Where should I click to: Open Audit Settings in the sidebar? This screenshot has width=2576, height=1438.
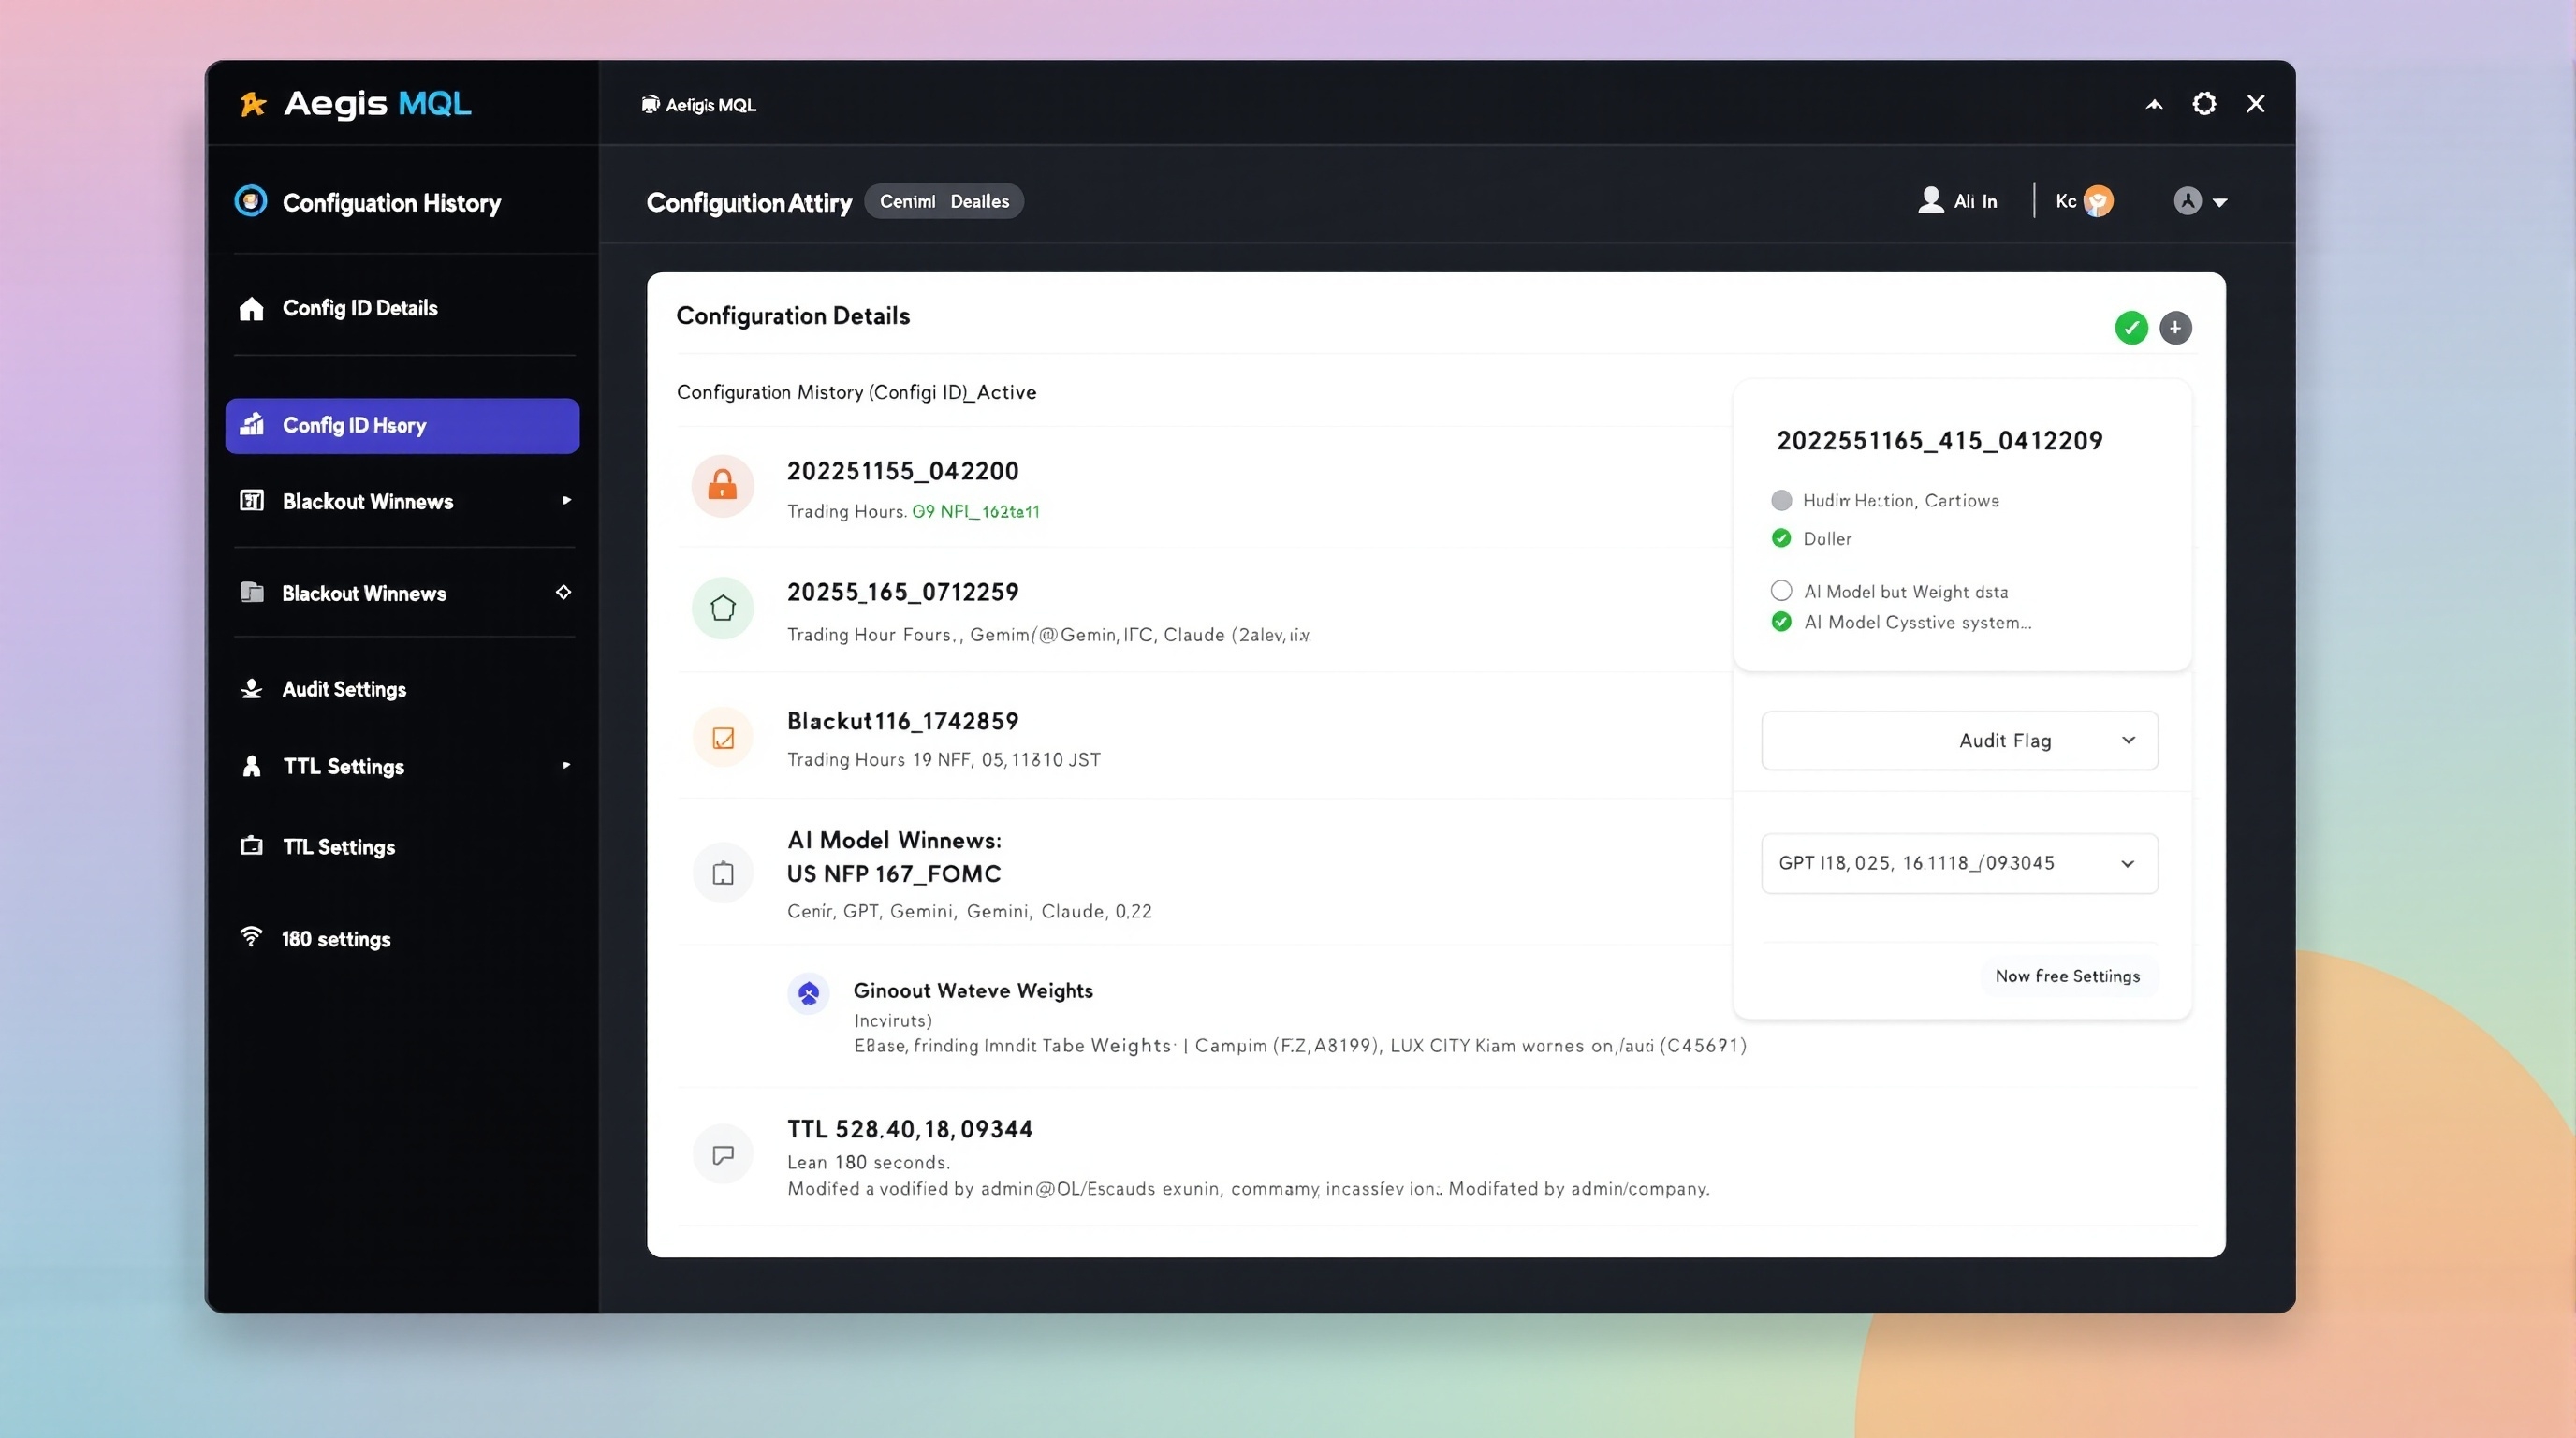click(344, 689)
